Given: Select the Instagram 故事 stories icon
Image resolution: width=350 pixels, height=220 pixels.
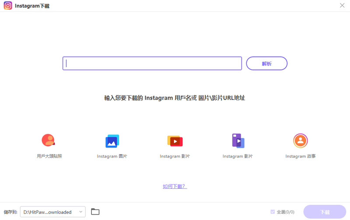Looking at the screenshot, I should (x=301, y=141).
